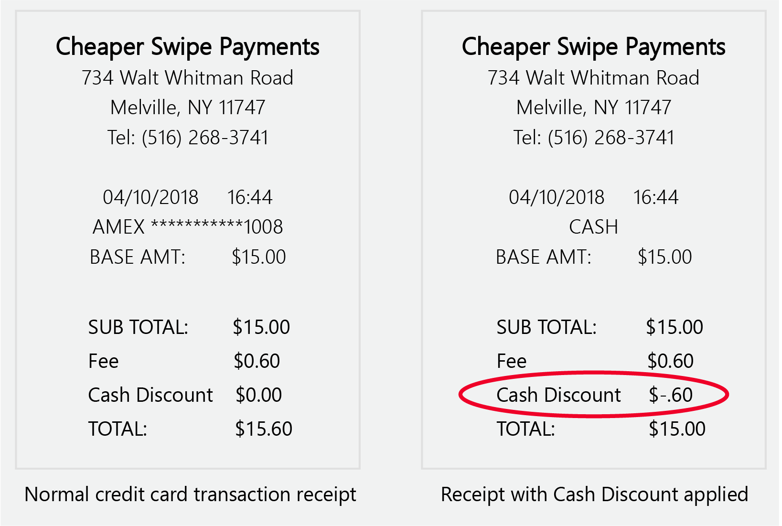
Task: Click the CASH payment type label
Action: click(594, 226)
